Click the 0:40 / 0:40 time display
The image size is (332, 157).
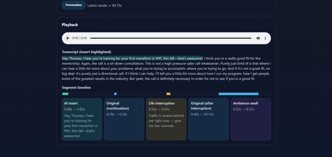coord(79,38)
